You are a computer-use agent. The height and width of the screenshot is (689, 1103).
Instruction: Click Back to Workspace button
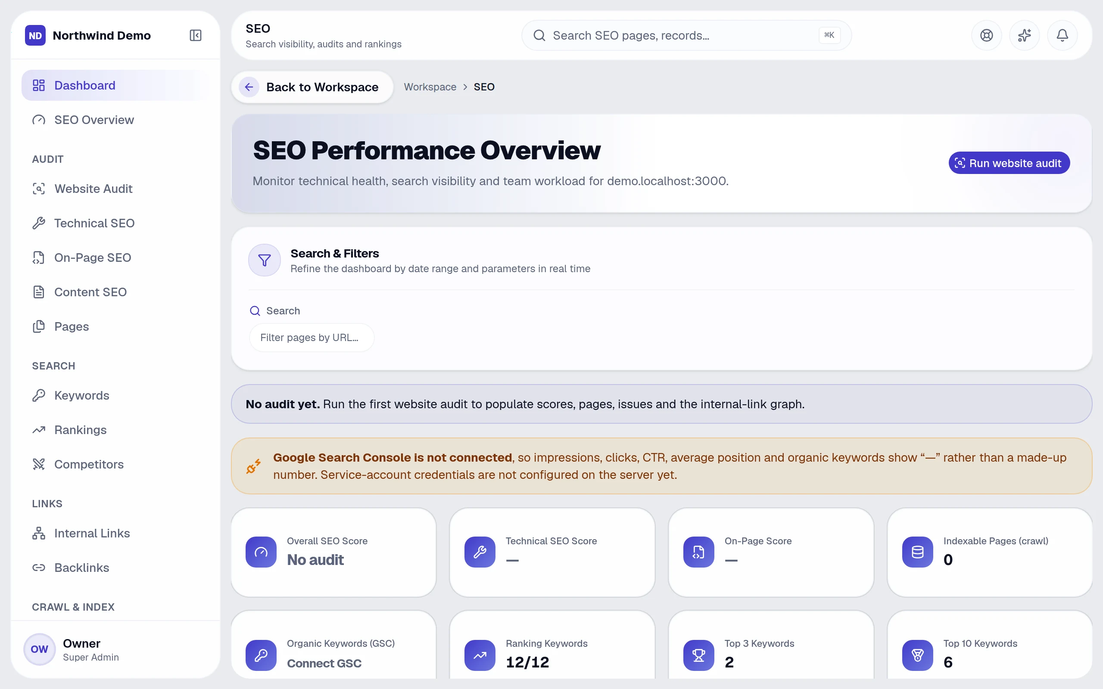tap(312, 87)
